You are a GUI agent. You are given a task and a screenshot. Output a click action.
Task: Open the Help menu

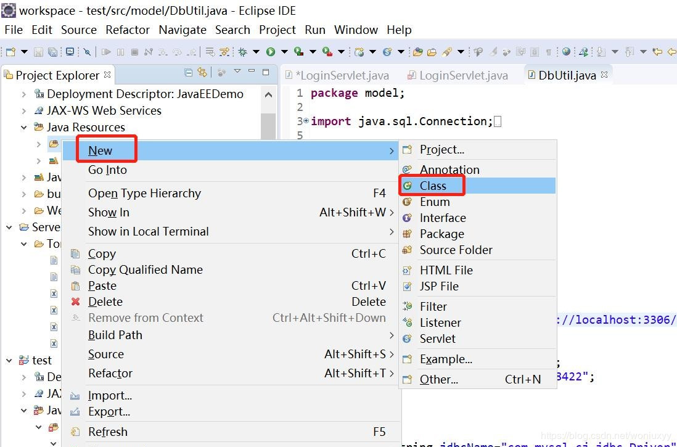point(399,30)
